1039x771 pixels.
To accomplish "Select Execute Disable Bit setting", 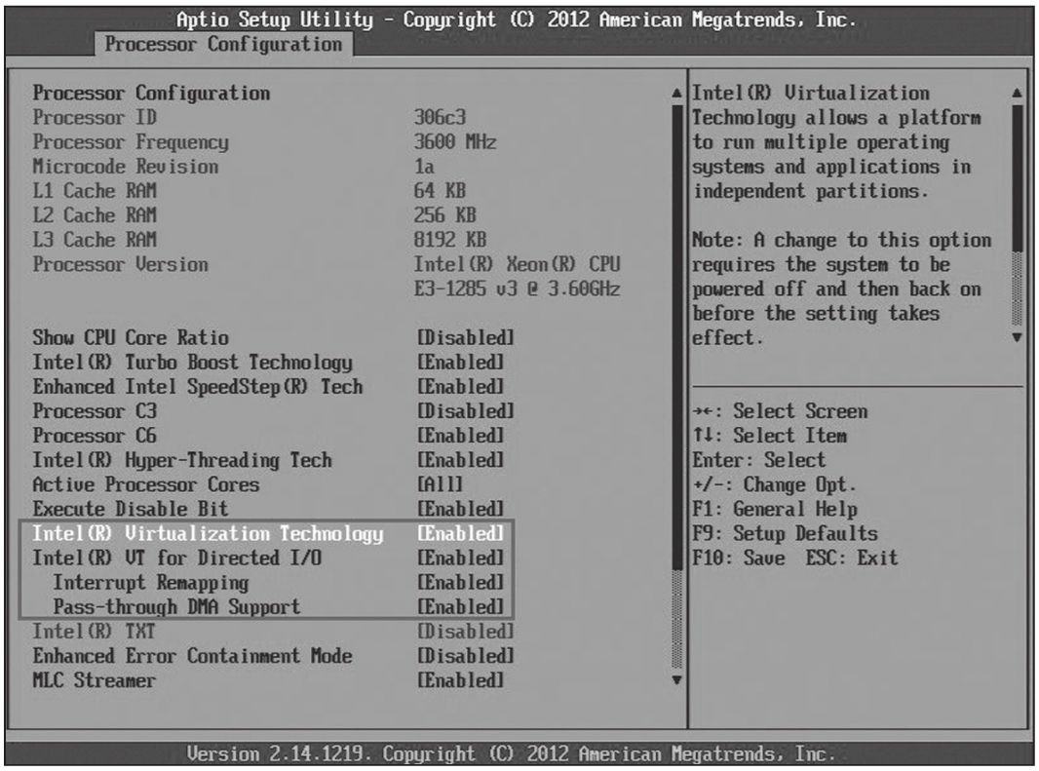I will click(131, 509).
